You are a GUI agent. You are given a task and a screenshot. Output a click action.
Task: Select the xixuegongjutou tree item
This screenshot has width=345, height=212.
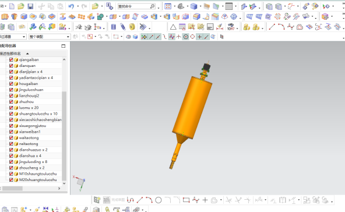[33, 126]
